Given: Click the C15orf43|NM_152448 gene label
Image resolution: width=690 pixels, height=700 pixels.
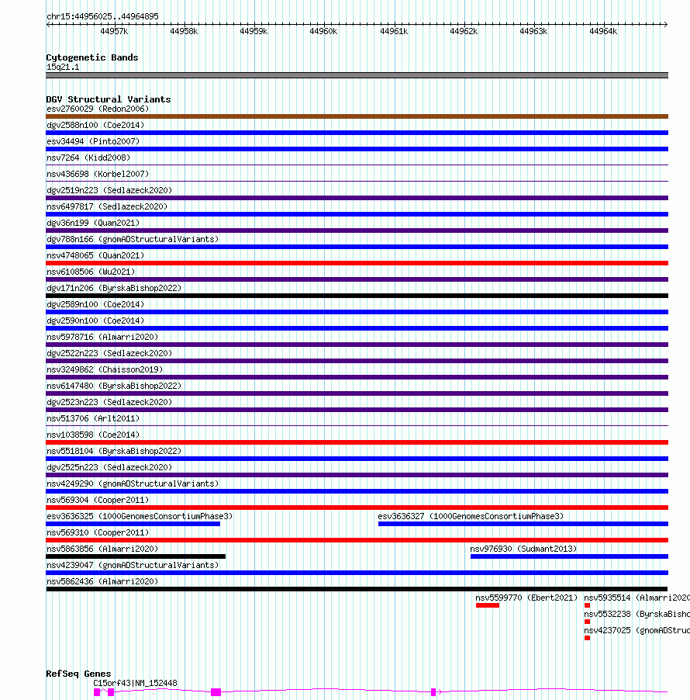Looking at the screenshot, I should (135, 683).
